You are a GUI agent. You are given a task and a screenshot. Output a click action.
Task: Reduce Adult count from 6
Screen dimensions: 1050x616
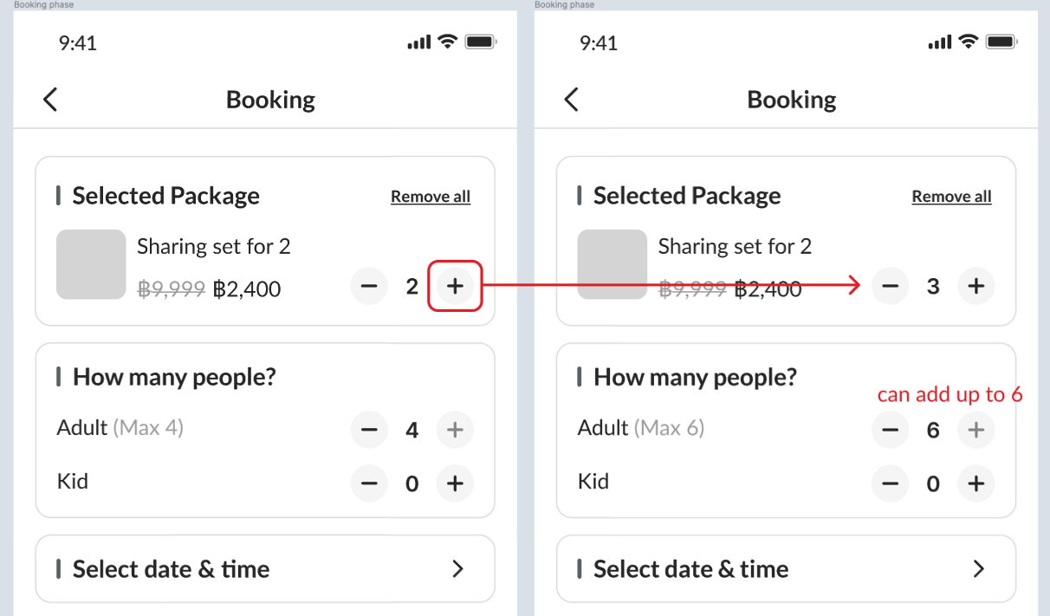891,430
